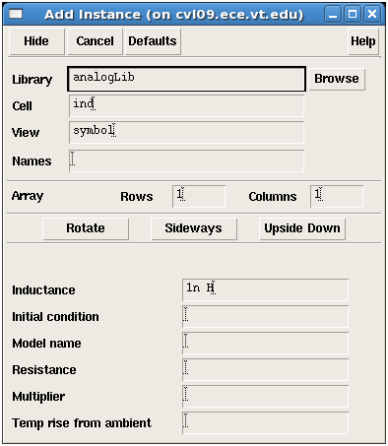Close the Add Instance dialog
388x446 pixels.
(x=372, y=14)
